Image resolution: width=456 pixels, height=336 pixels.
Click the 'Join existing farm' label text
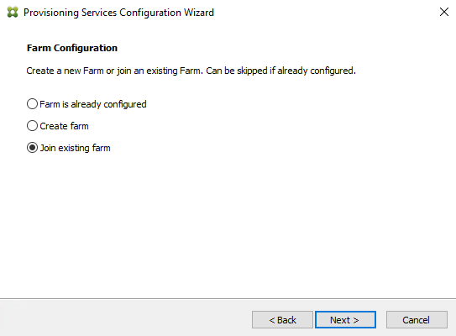coord(75,148)
